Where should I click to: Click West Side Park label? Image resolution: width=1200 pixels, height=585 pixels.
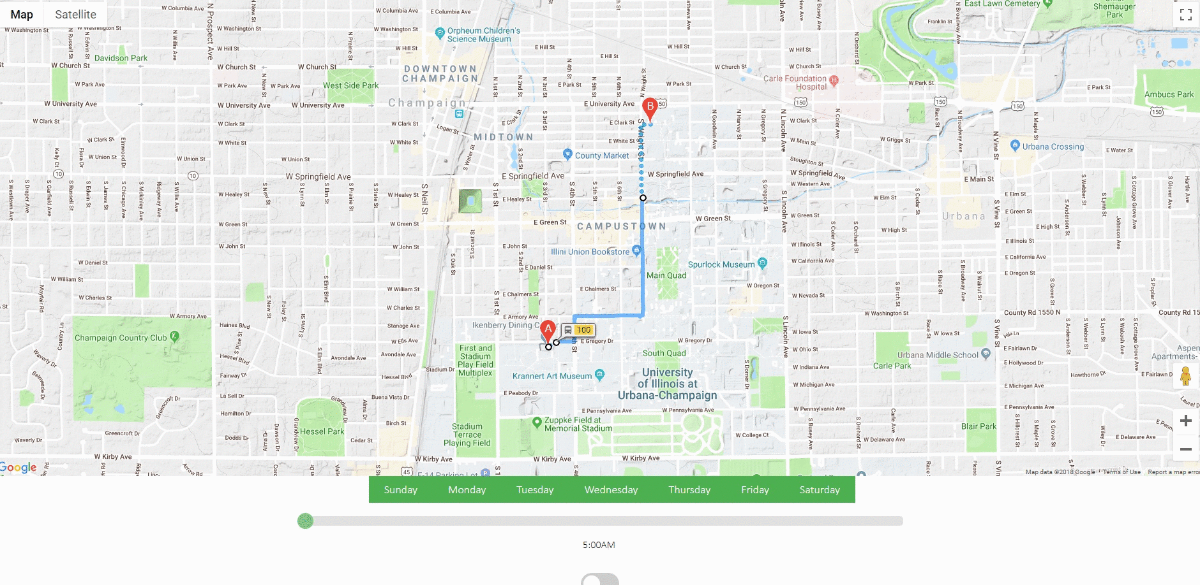click(x=350, y=85)
